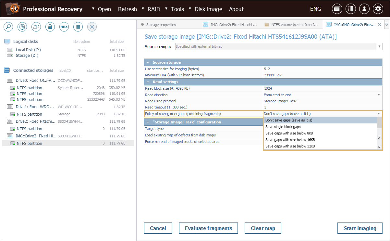390x241 pixels.
Task: Click the open disk image toolbar icon
Action: pyautogui.click(x=36, y=27)
